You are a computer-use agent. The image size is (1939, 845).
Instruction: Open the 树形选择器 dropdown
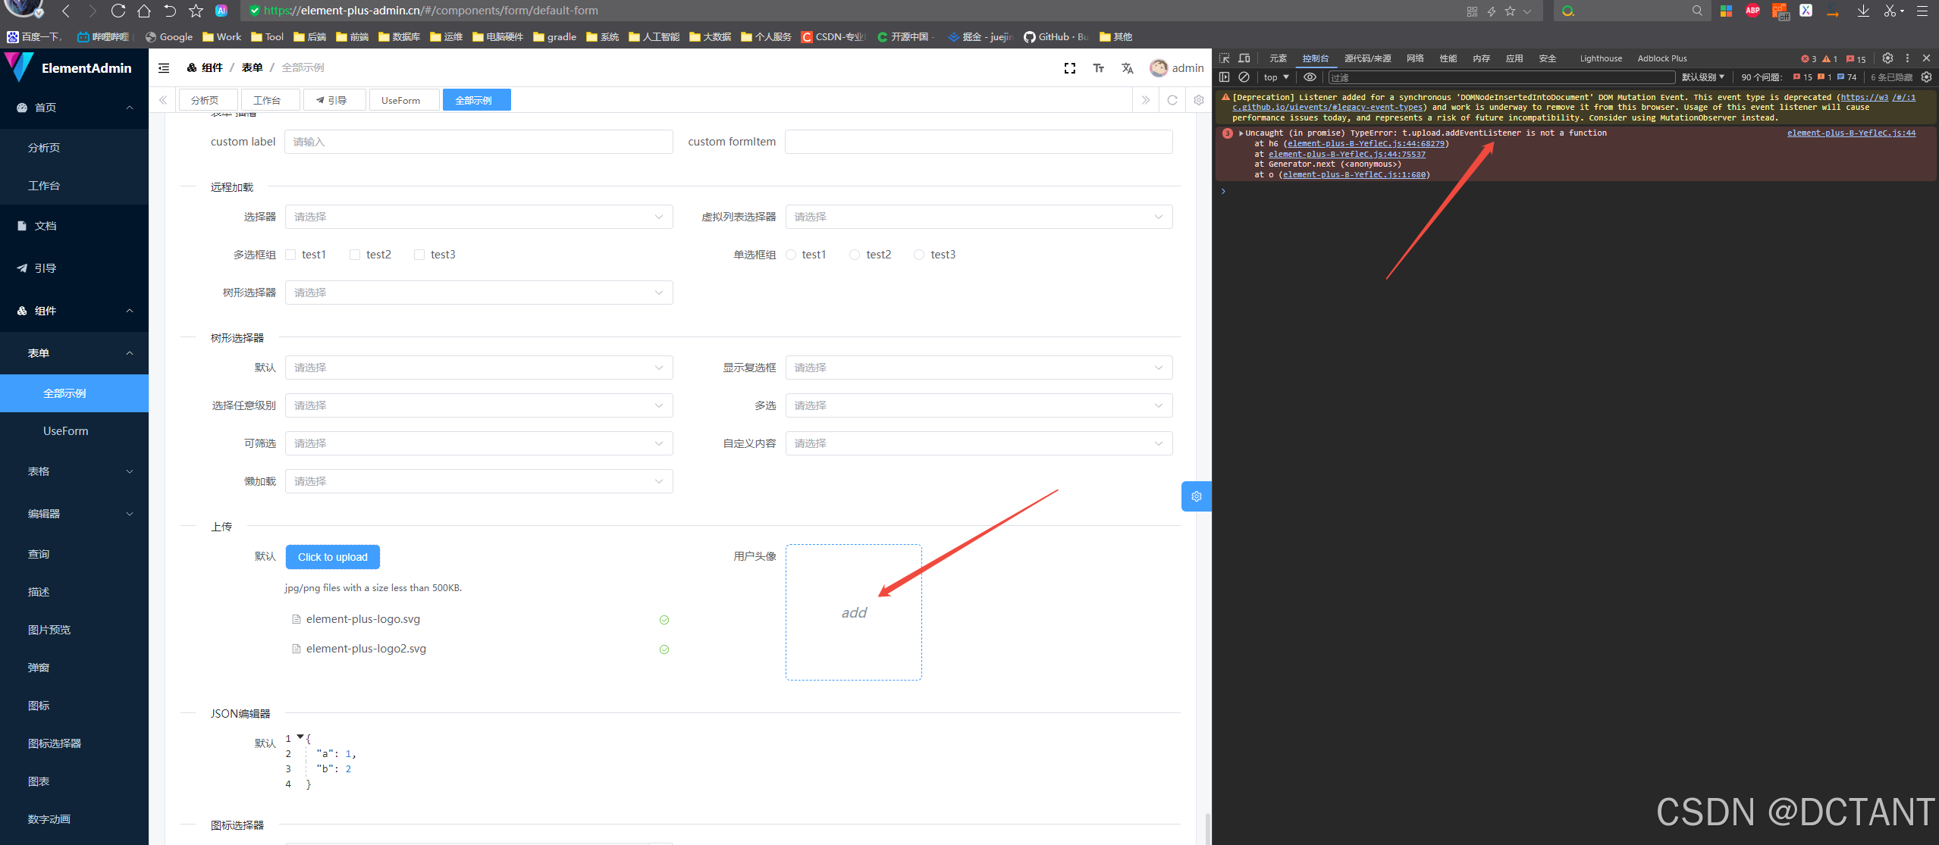point(478,293)
